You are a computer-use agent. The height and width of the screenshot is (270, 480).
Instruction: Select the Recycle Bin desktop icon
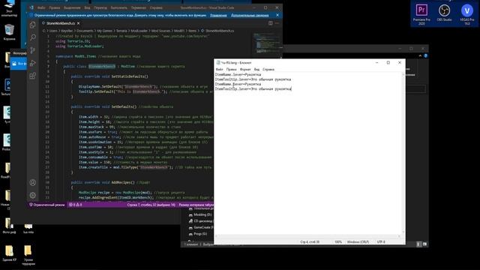[9, 32]
